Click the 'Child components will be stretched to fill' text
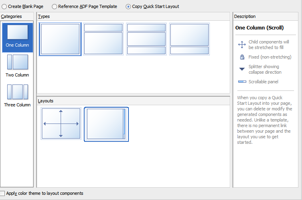 [268, 45]
